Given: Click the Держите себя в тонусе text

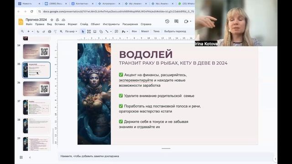Looking at the screenshot, I should click(154, 124).
